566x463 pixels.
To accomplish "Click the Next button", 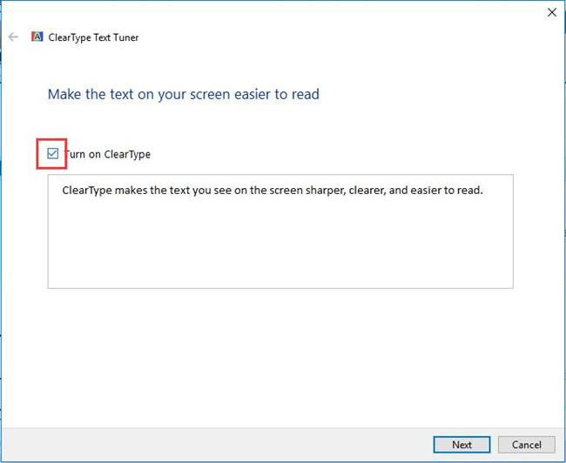I will (462, 444).
